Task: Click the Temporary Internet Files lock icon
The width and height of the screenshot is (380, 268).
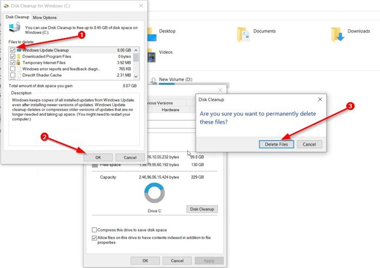Action: tap(18, 63)
